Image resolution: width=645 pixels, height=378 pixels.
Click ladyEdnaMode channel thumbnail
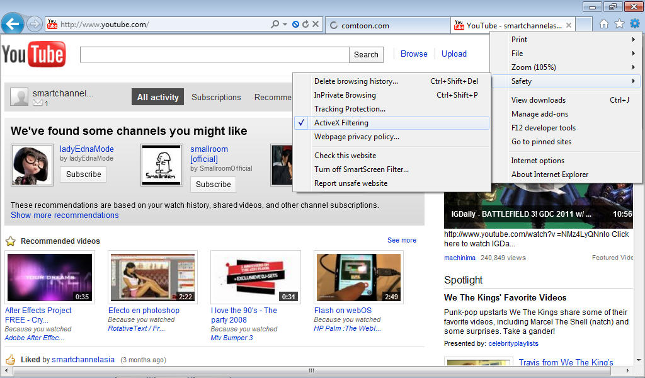pos(32,165)
